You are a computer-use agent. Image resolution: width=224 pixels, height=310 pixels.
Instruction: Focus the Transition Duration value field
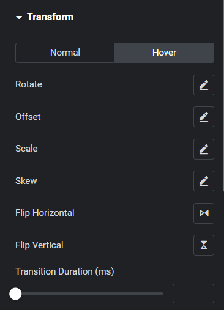[193, 293]
